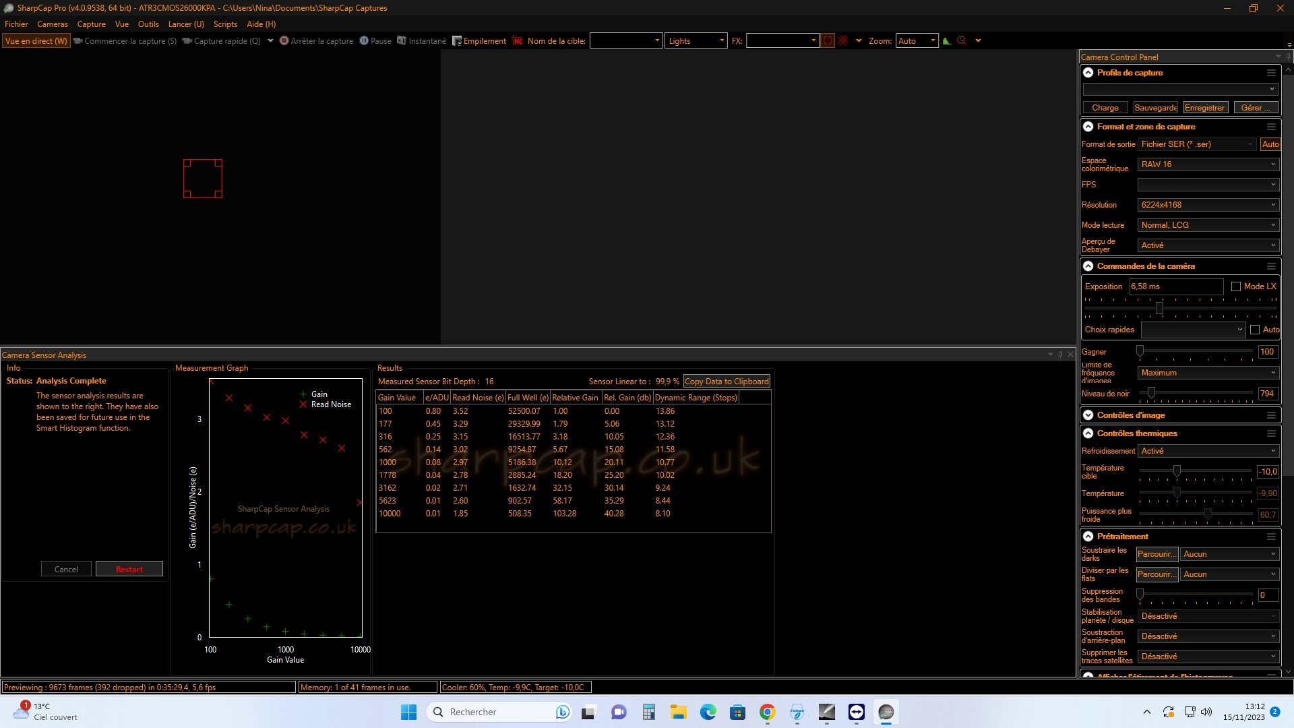
Task: Open the Refroidissement Activé dropdown
Action: (1208, 451)
